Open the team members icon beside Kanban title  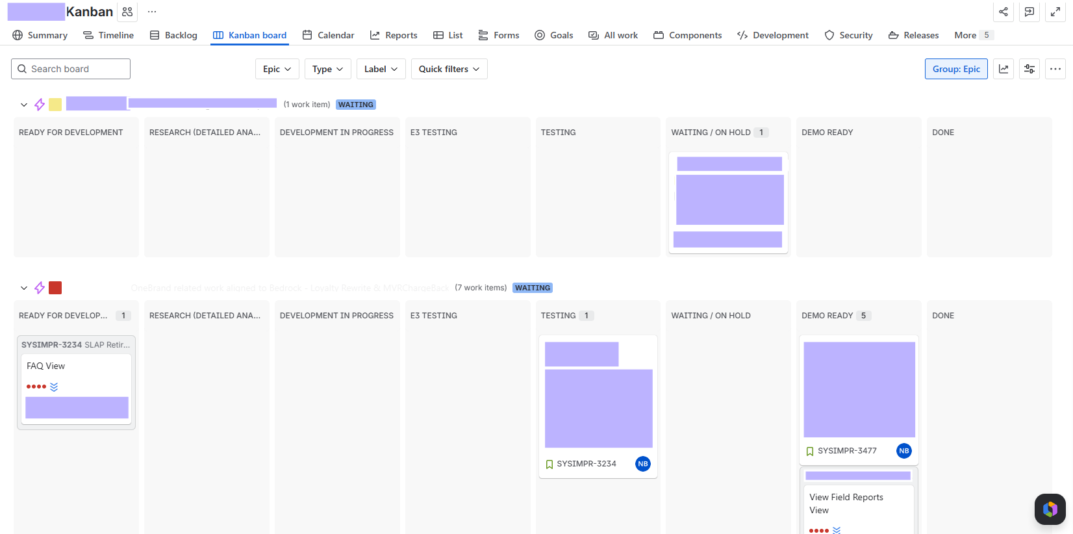pos(127,12)
